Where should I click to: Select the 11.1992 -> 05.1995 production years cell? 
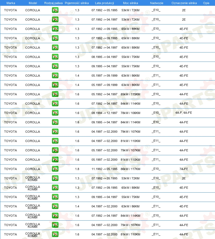[x=104, y=169]
